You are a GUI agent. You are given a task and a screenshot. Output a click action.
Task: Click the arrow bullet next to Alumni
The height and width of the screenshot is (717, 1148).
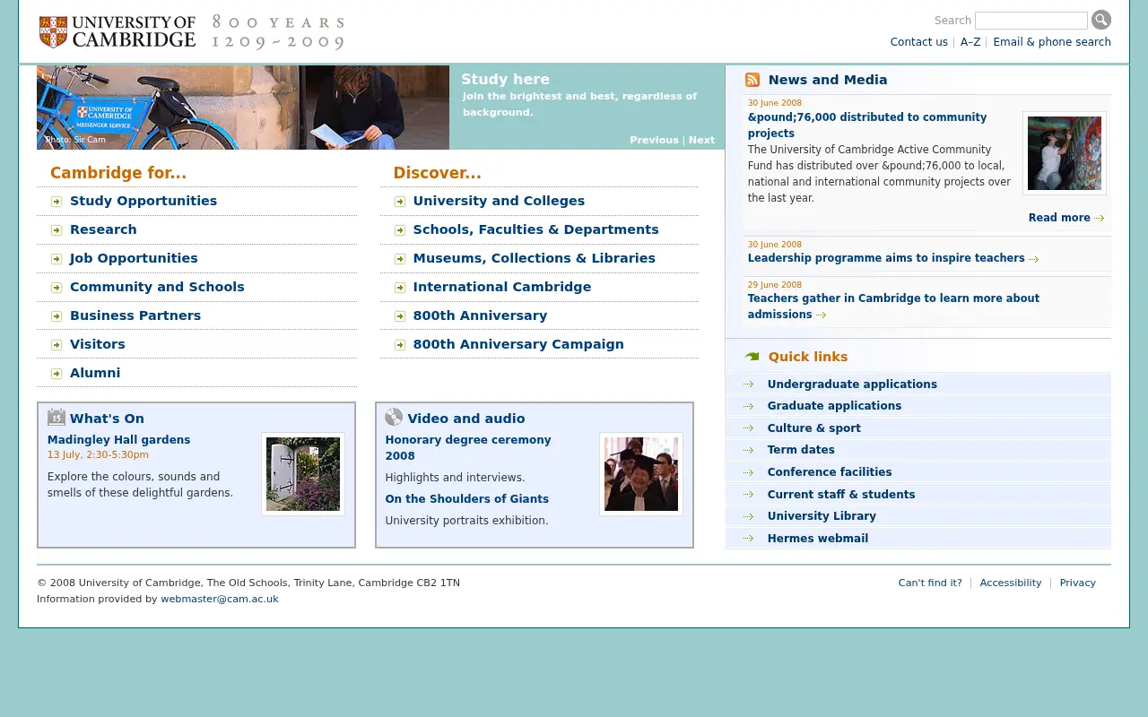point(57,374)
